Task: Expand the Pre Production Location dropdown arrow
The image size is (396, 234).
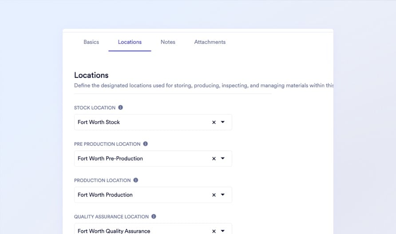Action: (223, 159)
